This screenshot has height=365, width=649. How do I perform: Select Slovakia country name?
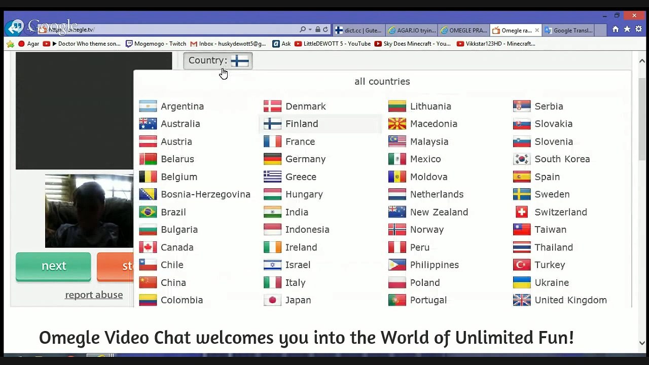553,124
